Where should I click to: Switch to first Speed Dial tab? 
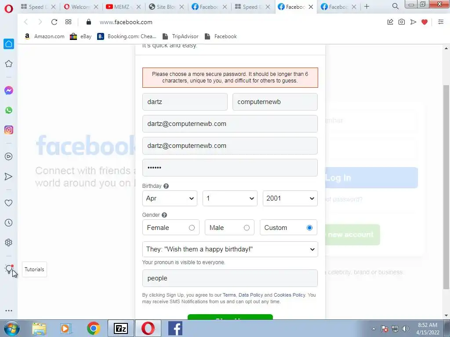38,7
